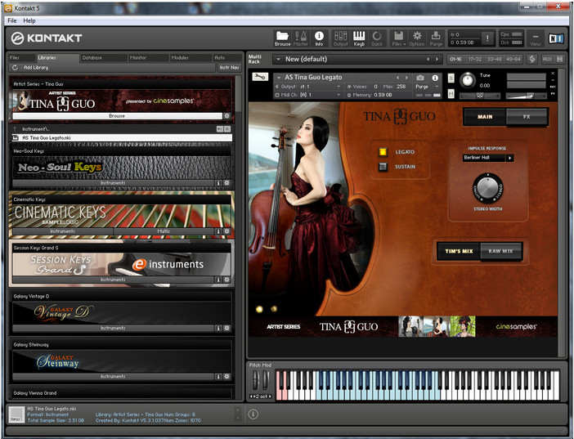
Task: Click the info icon in status bar
Action: coord(253,414)
